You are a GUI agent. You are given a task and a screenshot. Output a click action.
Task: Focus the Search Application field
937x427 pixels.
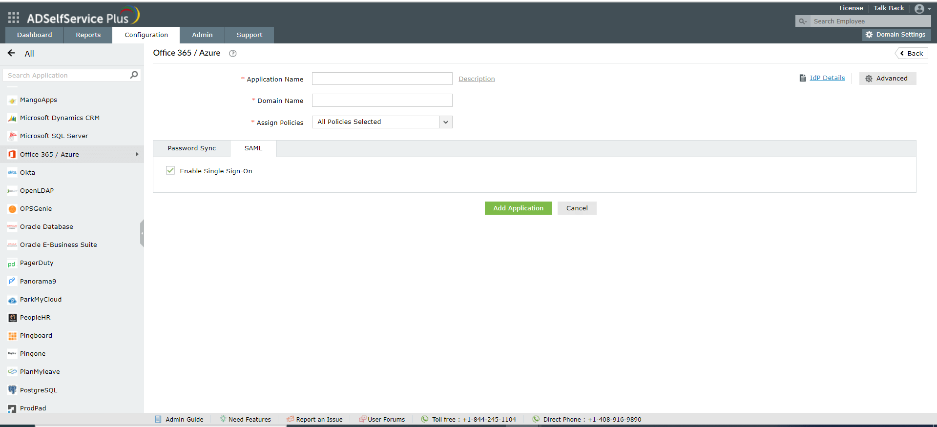tap(72, 75)
